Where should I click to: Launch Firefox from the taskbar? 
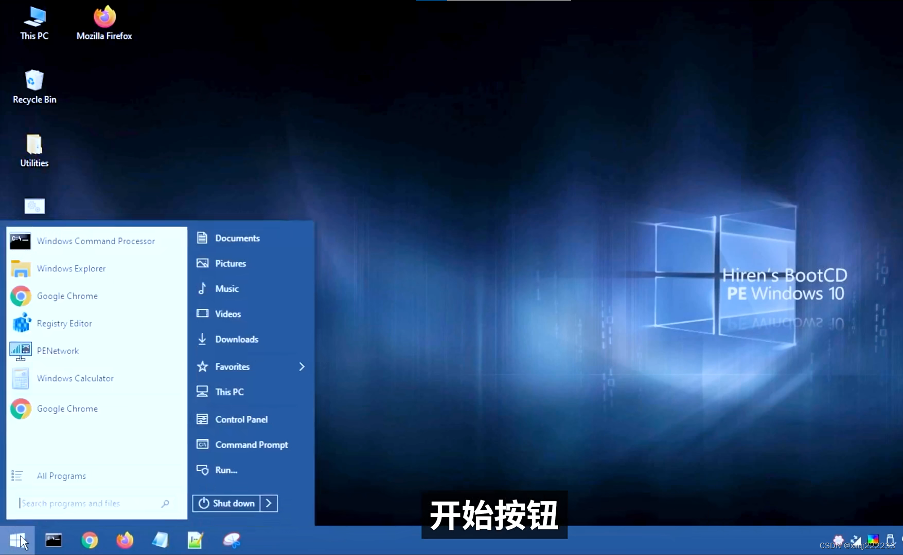[x=125, y=540]
